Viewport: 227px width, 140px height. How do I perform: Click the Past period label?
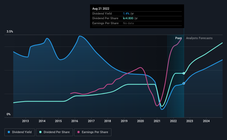(178, 38)
